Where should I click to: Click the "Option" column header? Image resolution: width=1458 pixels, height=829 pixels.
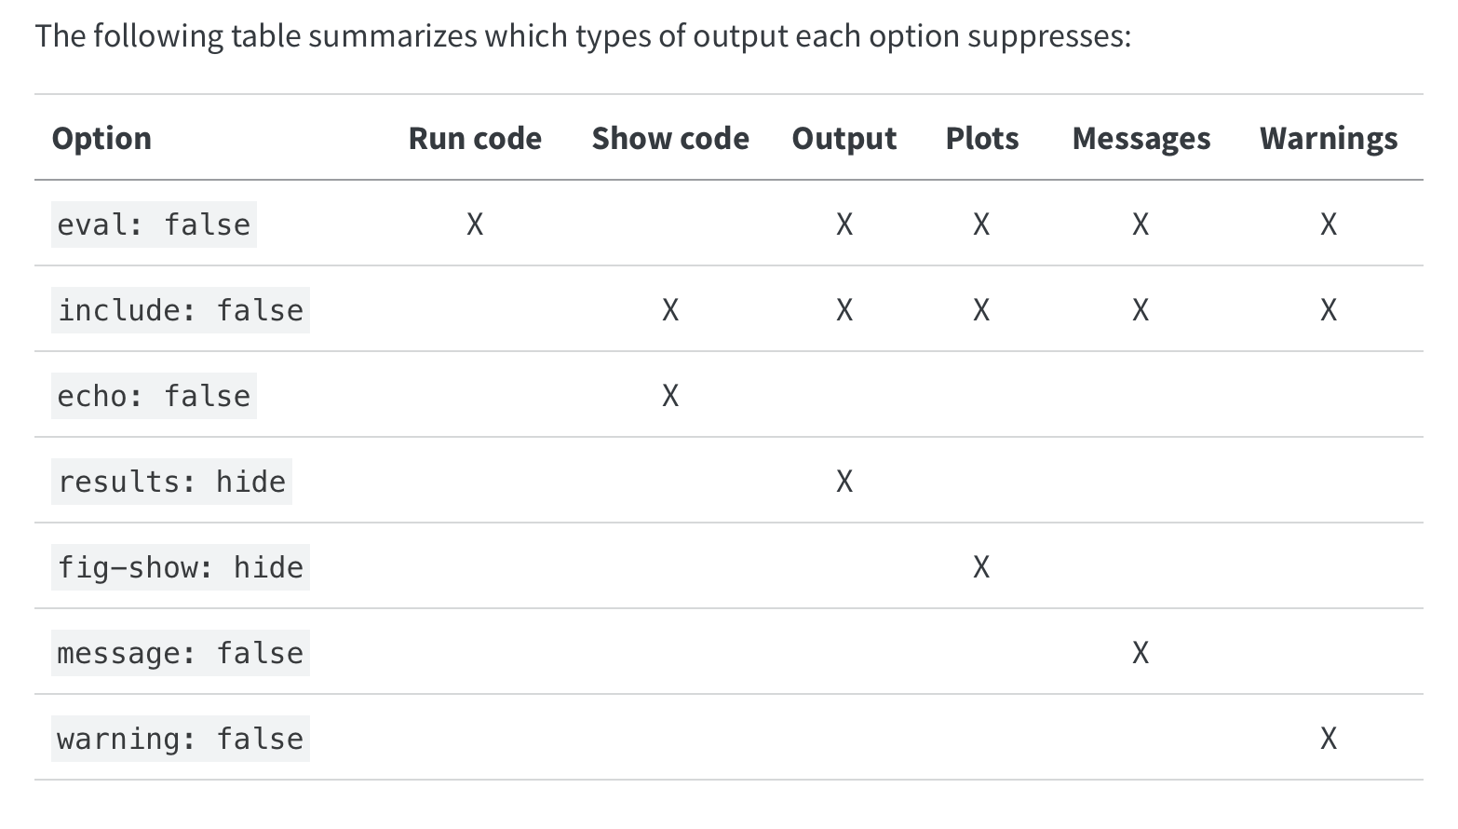click(x=101, y=138)
